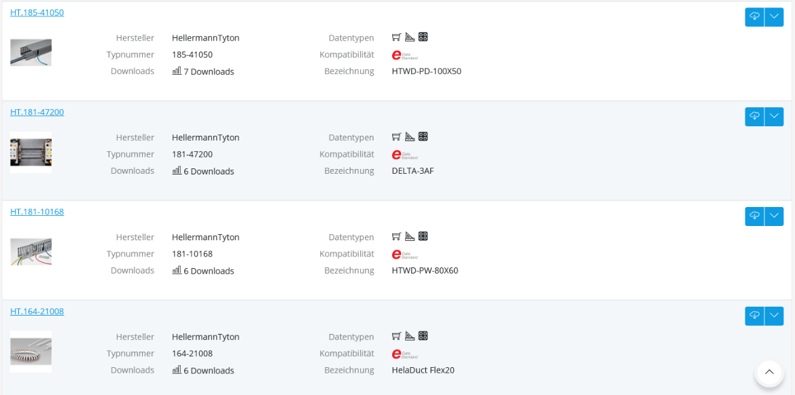Click the type number value 185-41050
The width and height of the screenshot is (795, 395).
pos(192,55)
